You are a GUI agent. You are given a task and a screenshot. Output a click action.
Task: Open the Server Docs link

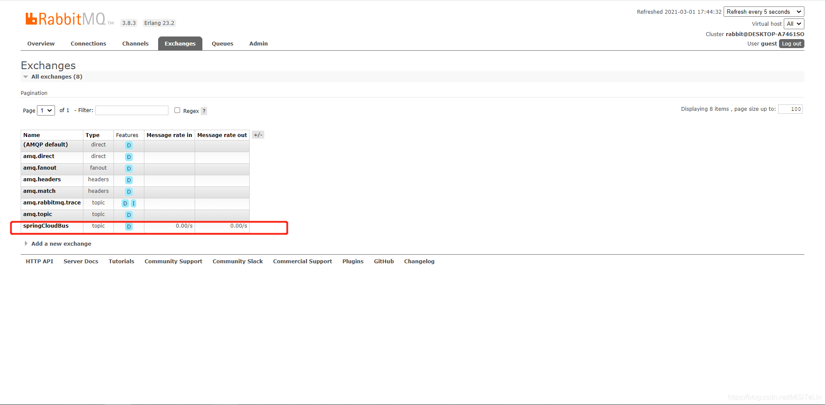coord(81,261)
